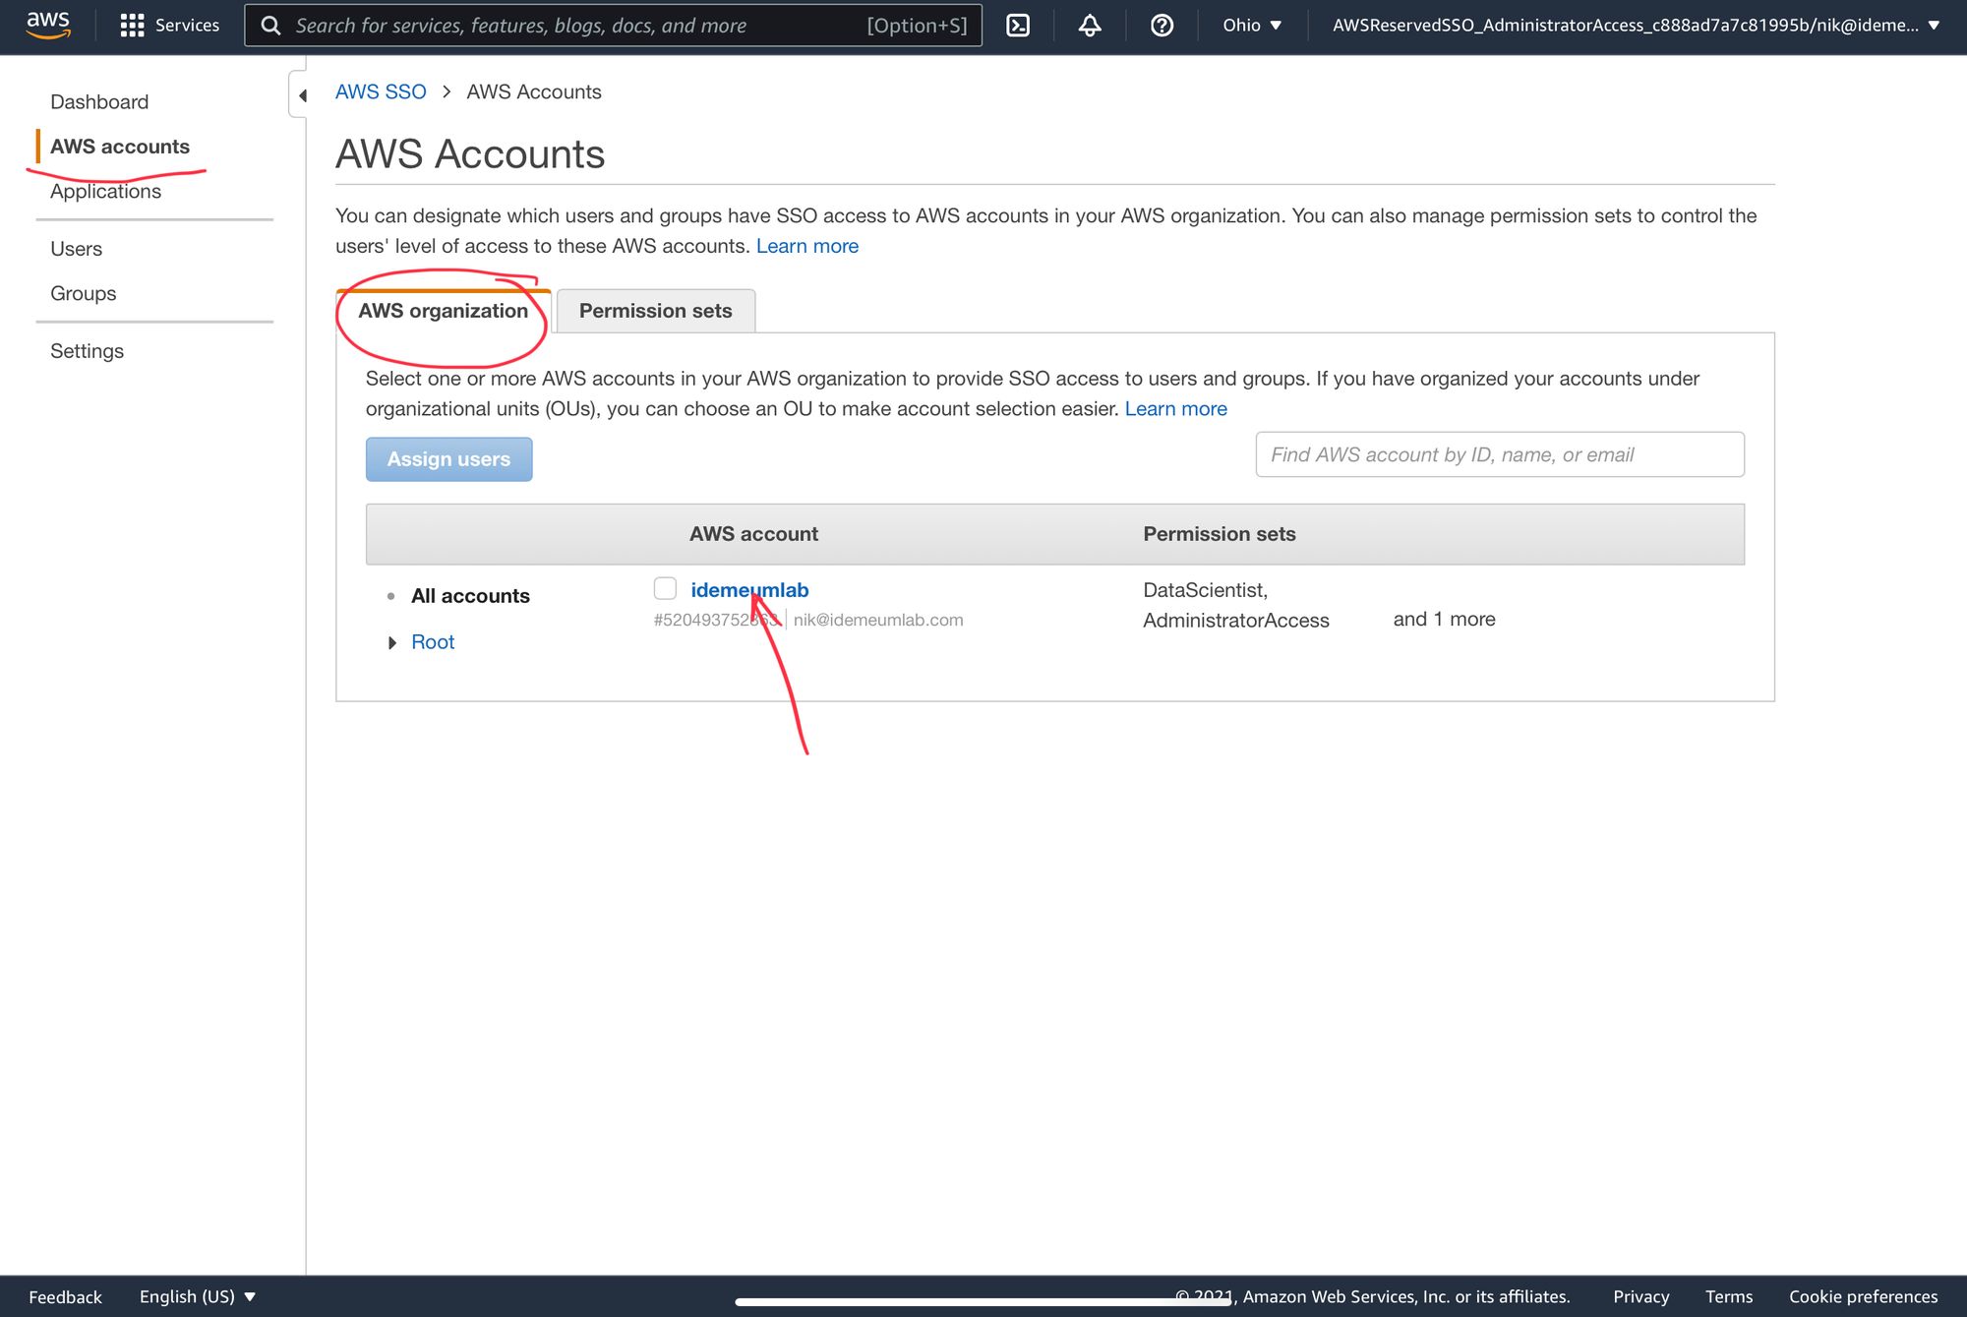
Task: Open the idemeumlab account link
Action: [x=749, y=590]
